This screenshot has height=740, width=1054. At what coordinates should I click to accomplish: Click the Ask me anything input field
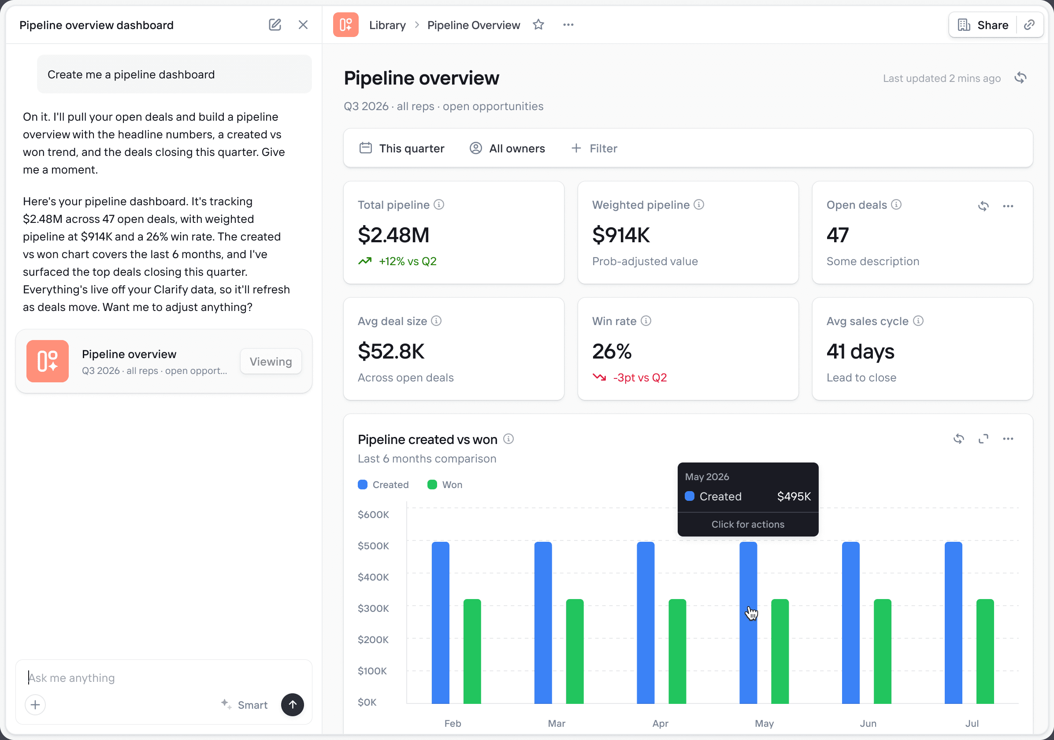coord(164,677)
